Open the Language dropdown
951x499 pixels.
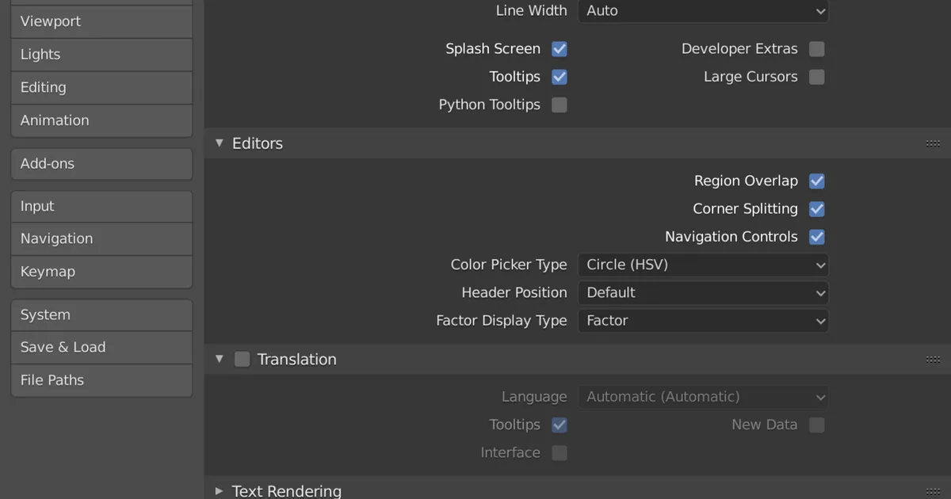(x=703, y=397)
